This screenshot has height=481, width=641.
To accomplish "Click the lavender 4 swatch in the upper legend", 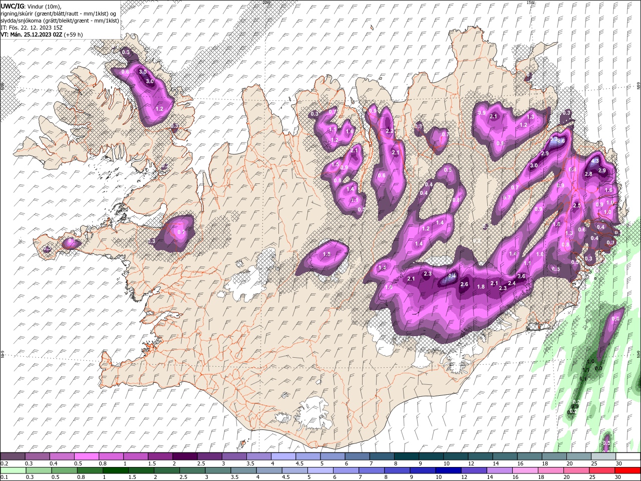I will (x=283, y=456).
